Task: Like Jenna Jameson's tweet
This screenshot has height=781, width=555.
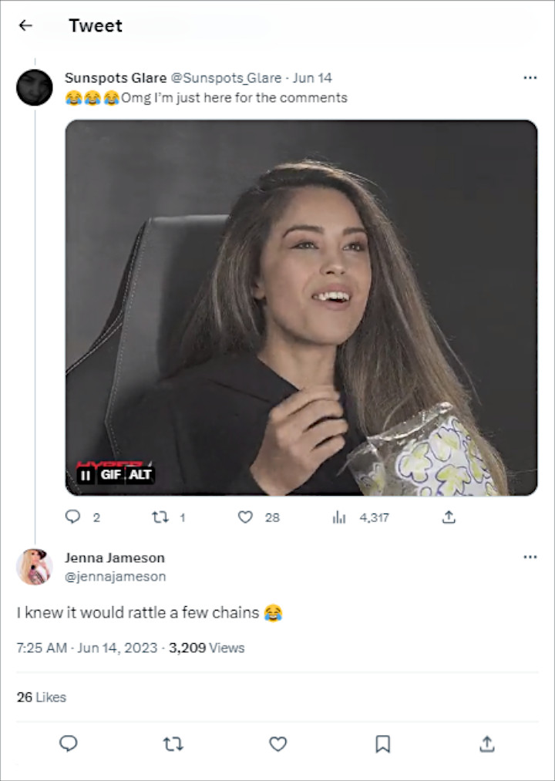Action: 278,744
